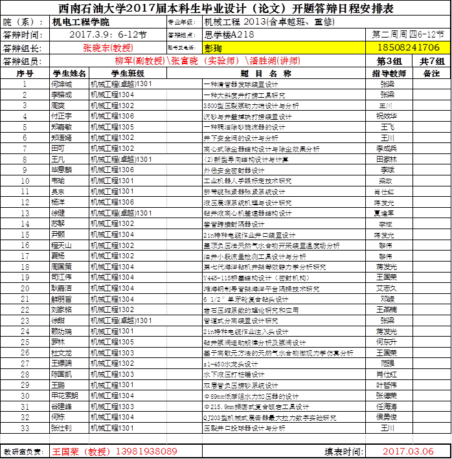
Task: Click the red 王国荣（教授）13981938089 cell
Action: pos(115,451)
